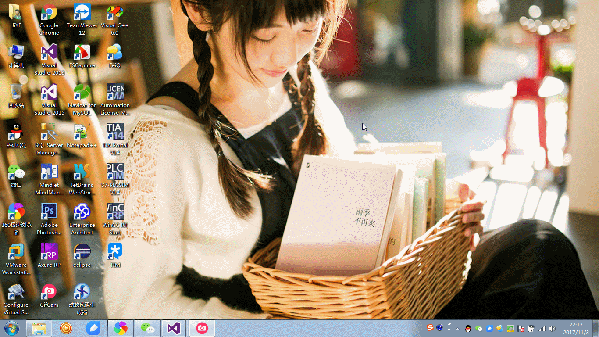The width and height of the screenshot is (599, 337).
Task: Select the Axure RP desktop shortcut
Action: coord(49,255)
